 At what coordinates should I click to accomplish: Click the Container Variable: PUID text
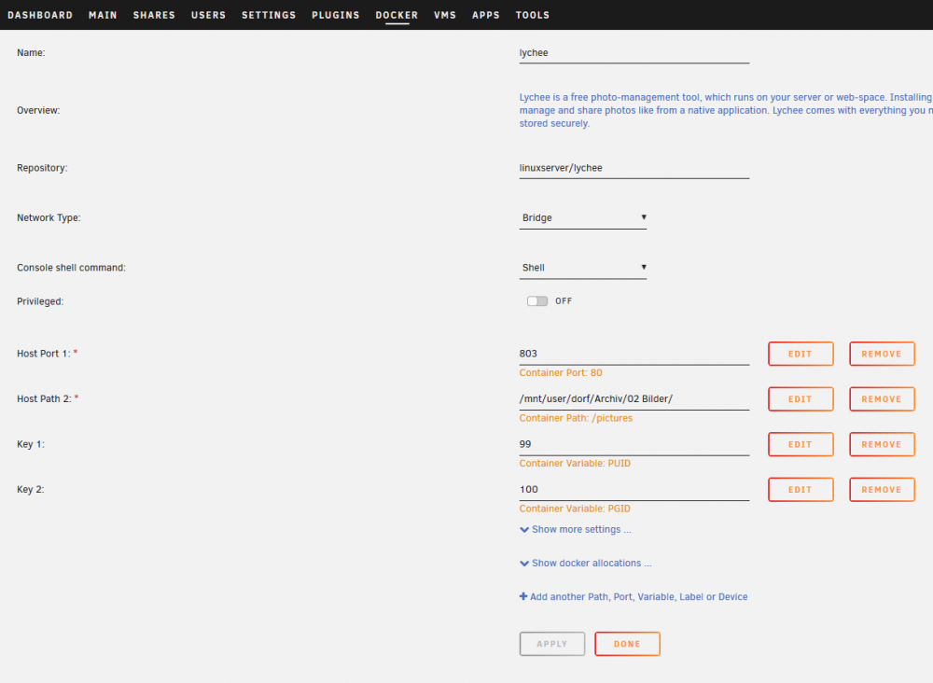click(575, 464)
